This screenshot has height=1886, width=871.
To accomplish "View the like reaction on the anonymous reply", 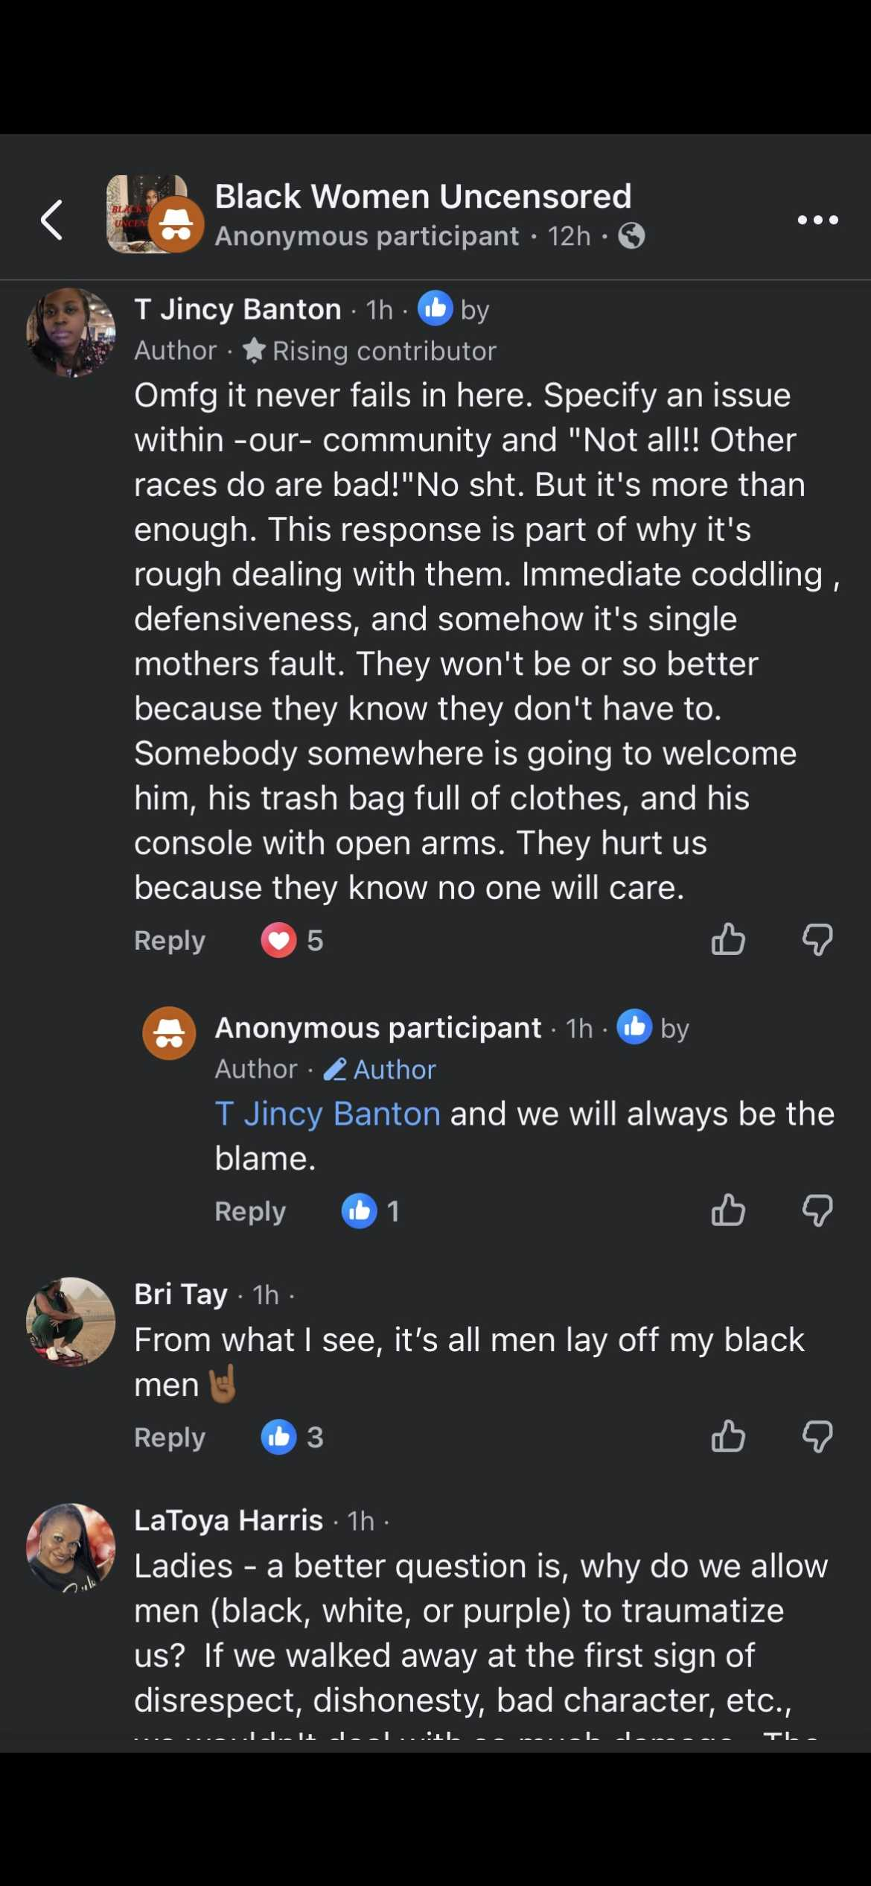I will point(371,1211).
